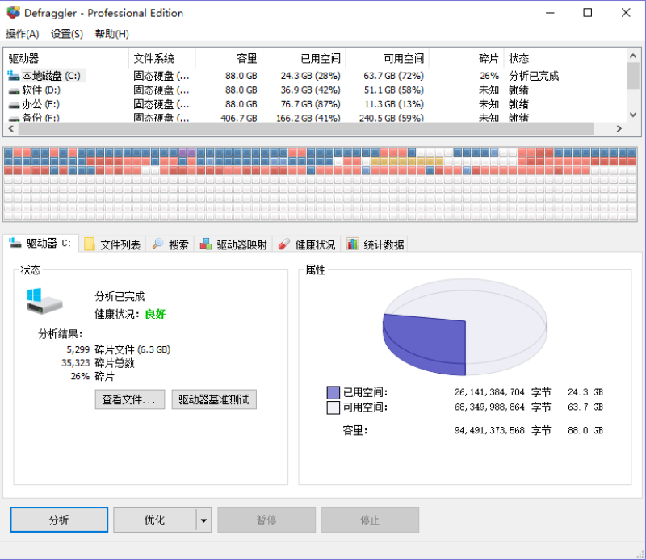Click the 可用空间 white color swatch
Viewport: 646px width, 560px height.
[333, 407]
